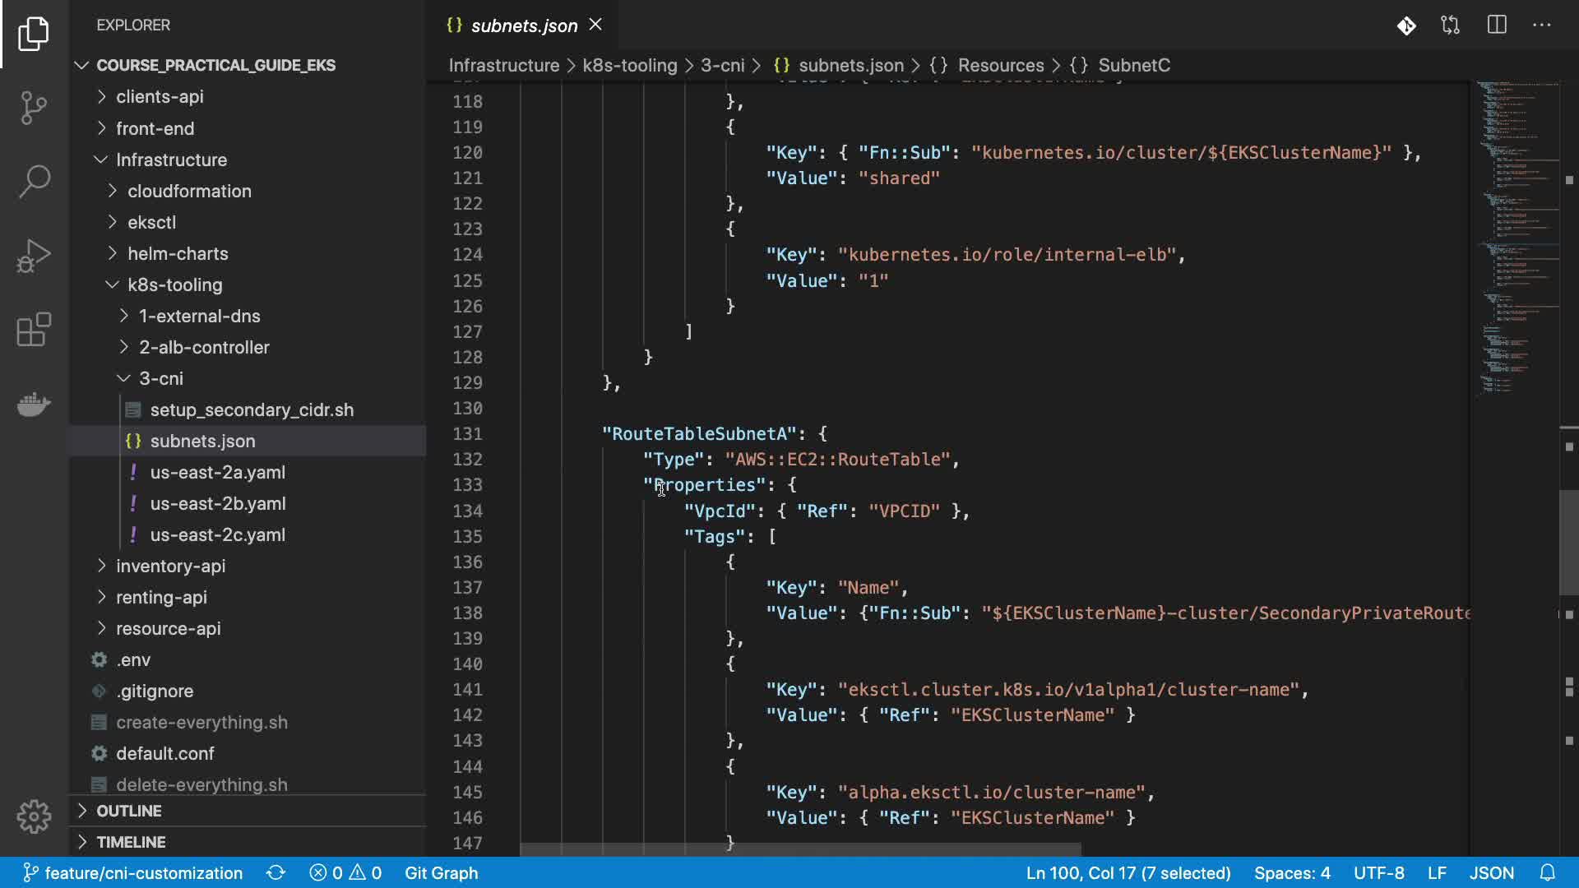
Task: Click the Split Editor Right icon
Action: (x=1497, y=25)
